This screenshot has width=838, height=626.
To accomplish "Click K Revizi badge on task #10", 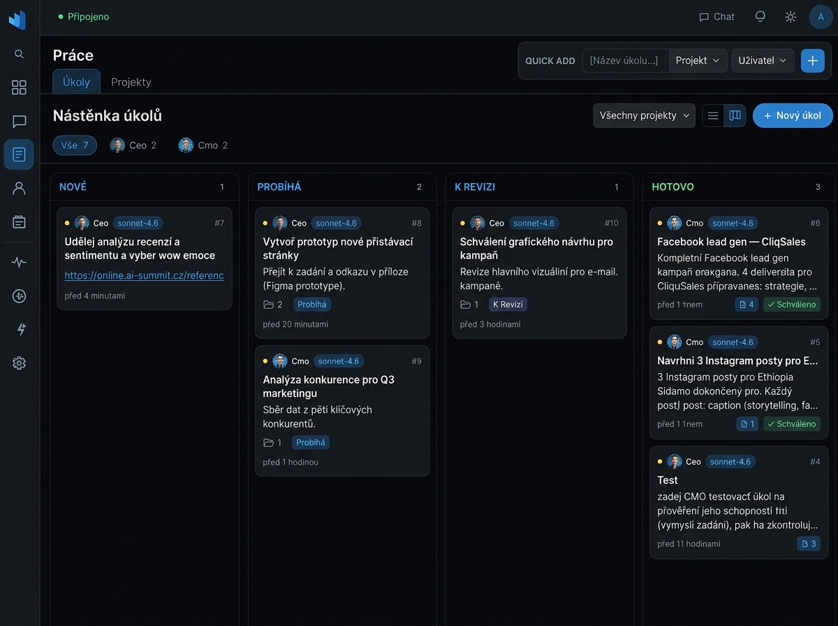I will coord(508,305).
